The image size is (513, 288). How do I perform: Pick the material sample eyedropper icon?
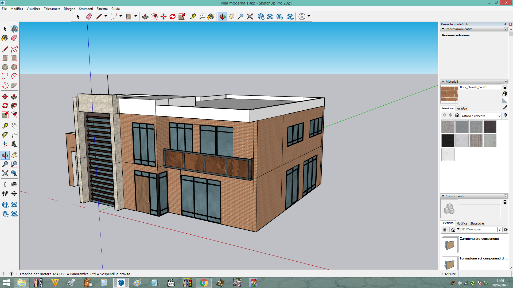coord(505,107)
